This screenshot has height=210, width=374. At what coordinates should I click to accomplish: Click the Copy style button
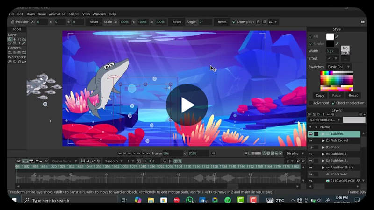(x=320, y=96)
